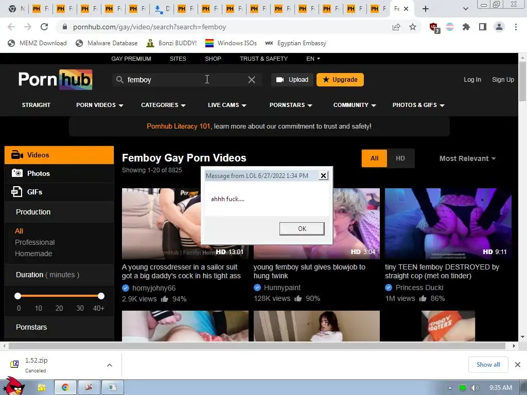Open TRUST & SAFETY page

tap(264, 59)
